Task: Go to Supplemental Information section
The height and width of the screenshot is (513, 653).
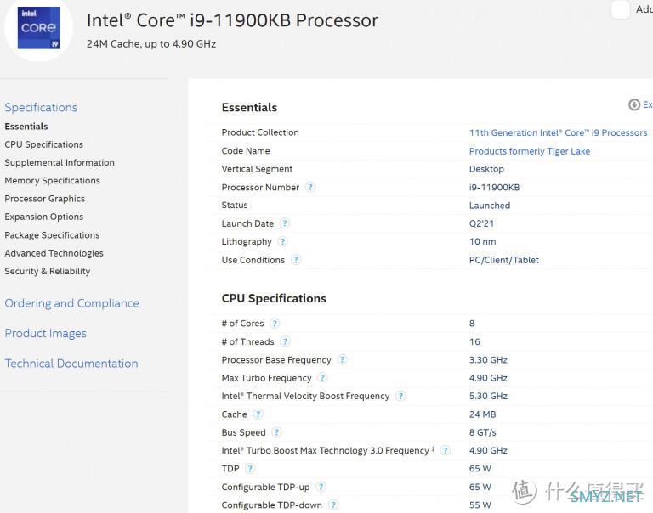Action: (x=60, y=162)
